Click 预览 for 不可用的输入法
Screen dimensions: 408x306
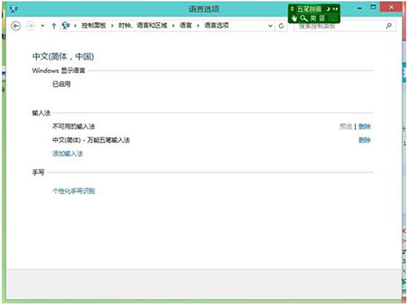coord(346,126)
